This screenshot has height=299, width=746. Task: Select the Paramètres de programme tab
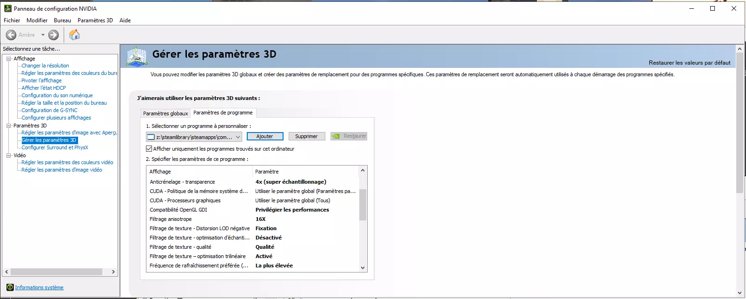223,113
